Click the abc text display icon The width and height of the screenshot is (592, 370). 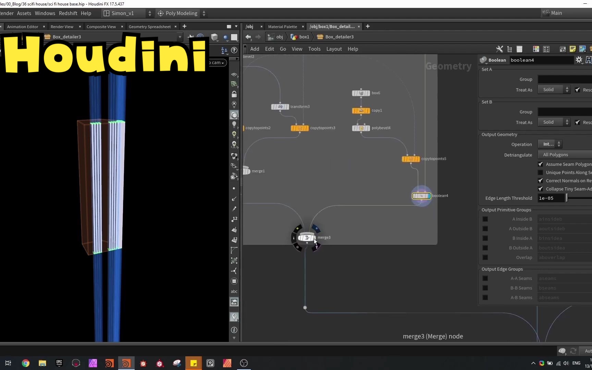click(x=234, y=292)
